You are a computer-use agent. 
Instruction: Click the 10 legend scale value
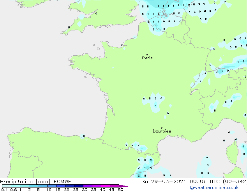point(49,189)
